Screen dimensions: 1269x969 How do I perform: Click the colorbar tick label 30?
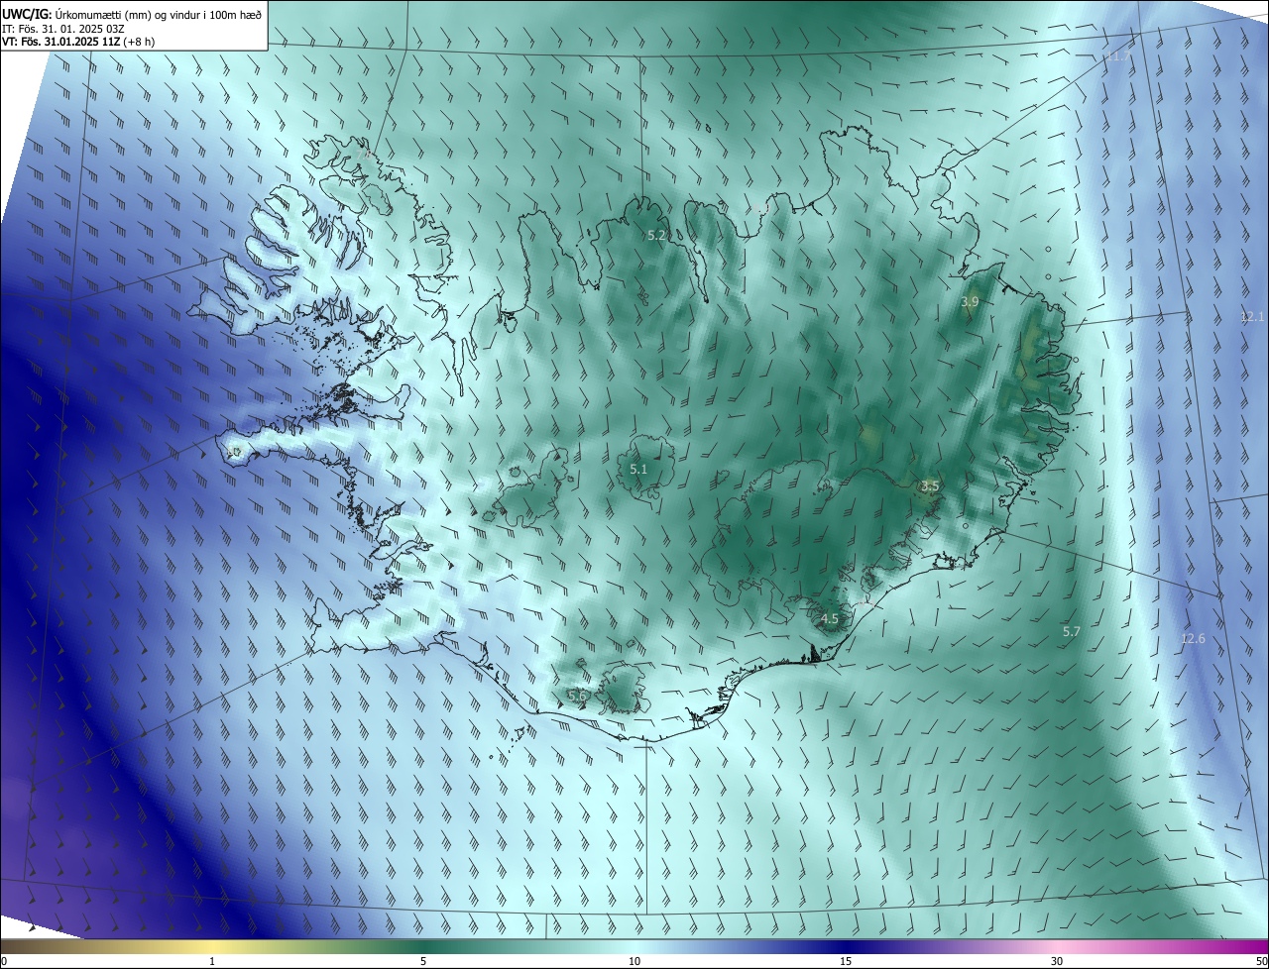coord(1057,962)
